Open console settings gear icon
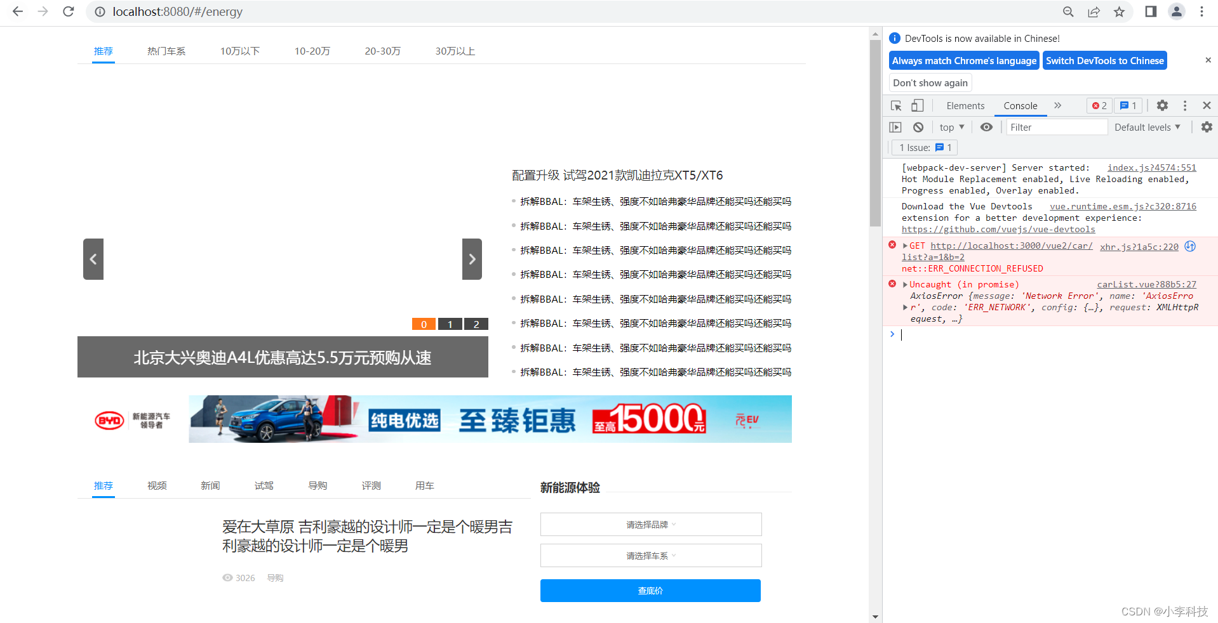The height and width of the screenshot is (623, 1218). coord(1207,127)
